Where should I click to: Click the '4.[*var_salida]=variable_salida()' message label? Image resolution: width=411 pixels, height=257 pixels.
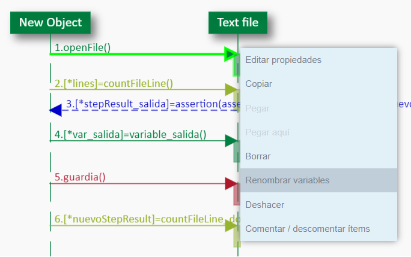(x=130, y=135)
